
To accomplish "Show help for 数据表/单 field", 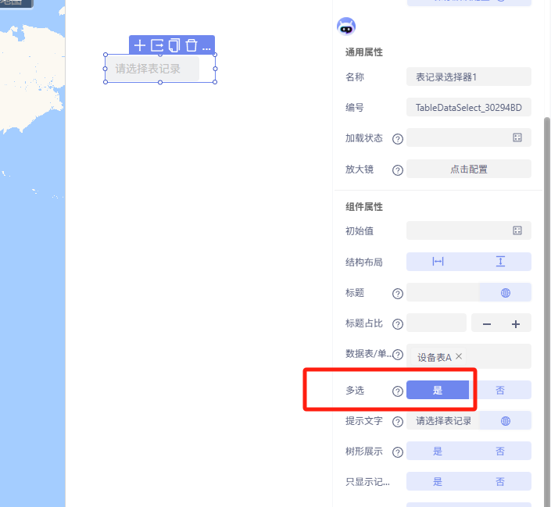I will [398, 355].
